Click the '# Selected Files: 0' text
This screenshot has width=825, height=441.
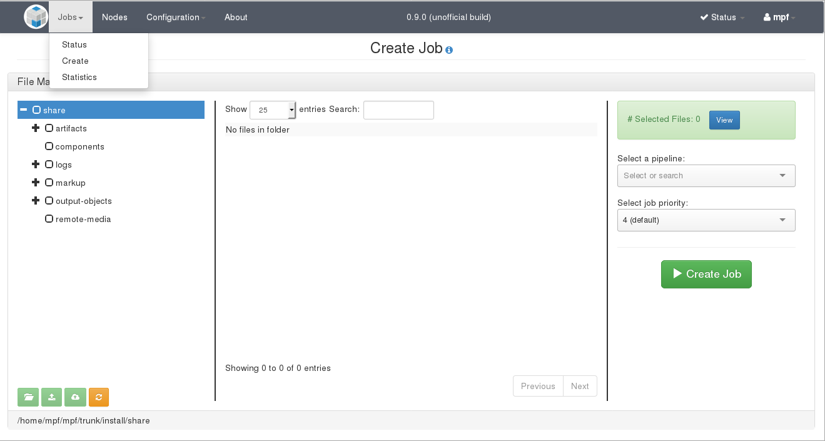[x=664, y=119]
